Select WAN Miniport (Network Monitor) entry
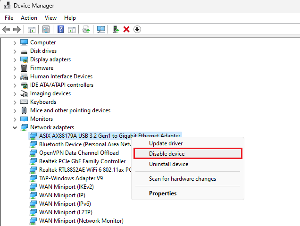Screen dimensions: 300x226 81,221
